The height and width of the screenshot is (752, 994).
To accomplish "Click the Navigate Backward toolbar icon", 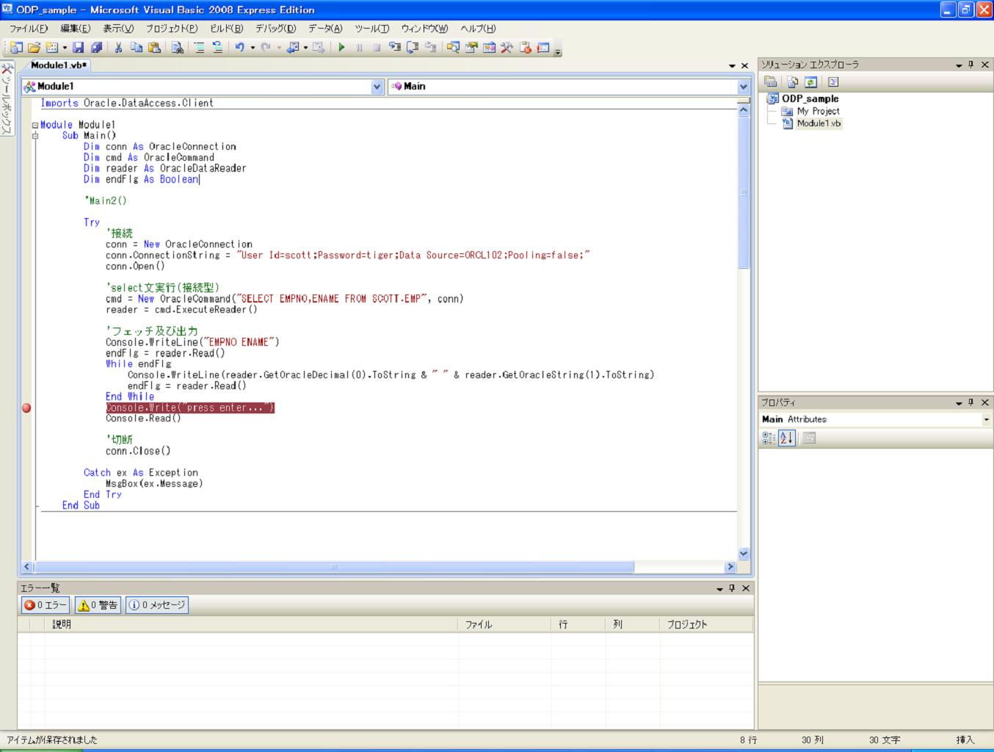I will [292, 48].
